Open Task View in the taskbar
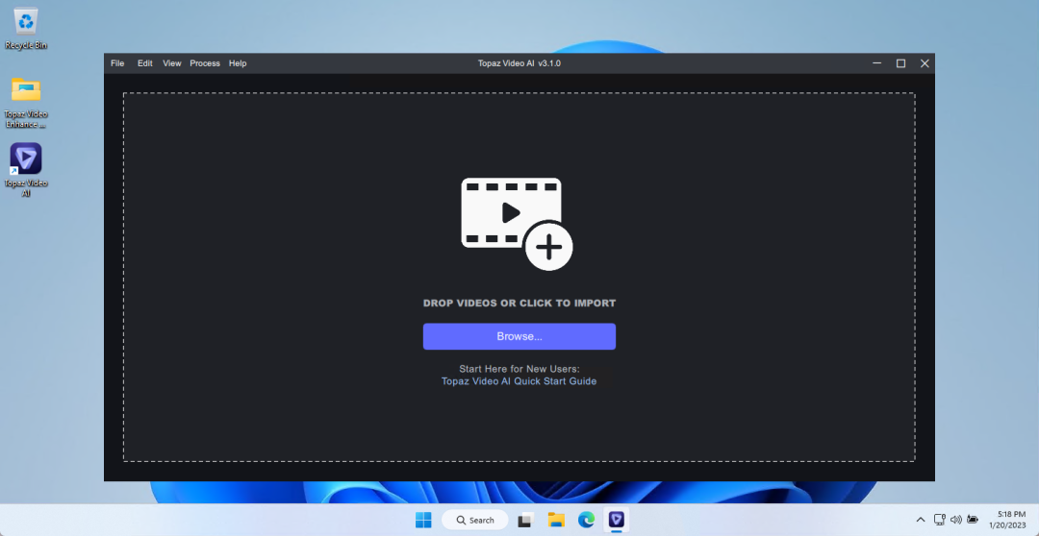Image resolution: width=1039 pixels, height=536 pixels. coord(525,520)
